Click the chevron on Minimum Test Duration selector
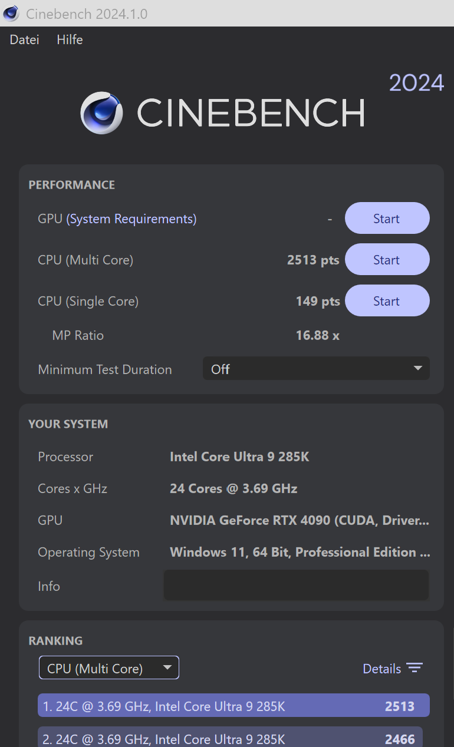 pyautogui.click(x=418, y=368)
